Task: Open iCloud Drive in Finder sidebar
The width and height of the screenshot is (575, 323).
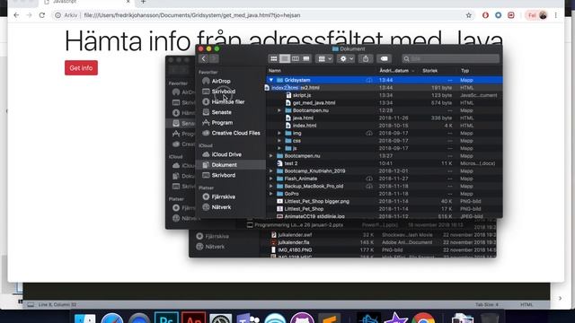Action: [x=226, y=154]
